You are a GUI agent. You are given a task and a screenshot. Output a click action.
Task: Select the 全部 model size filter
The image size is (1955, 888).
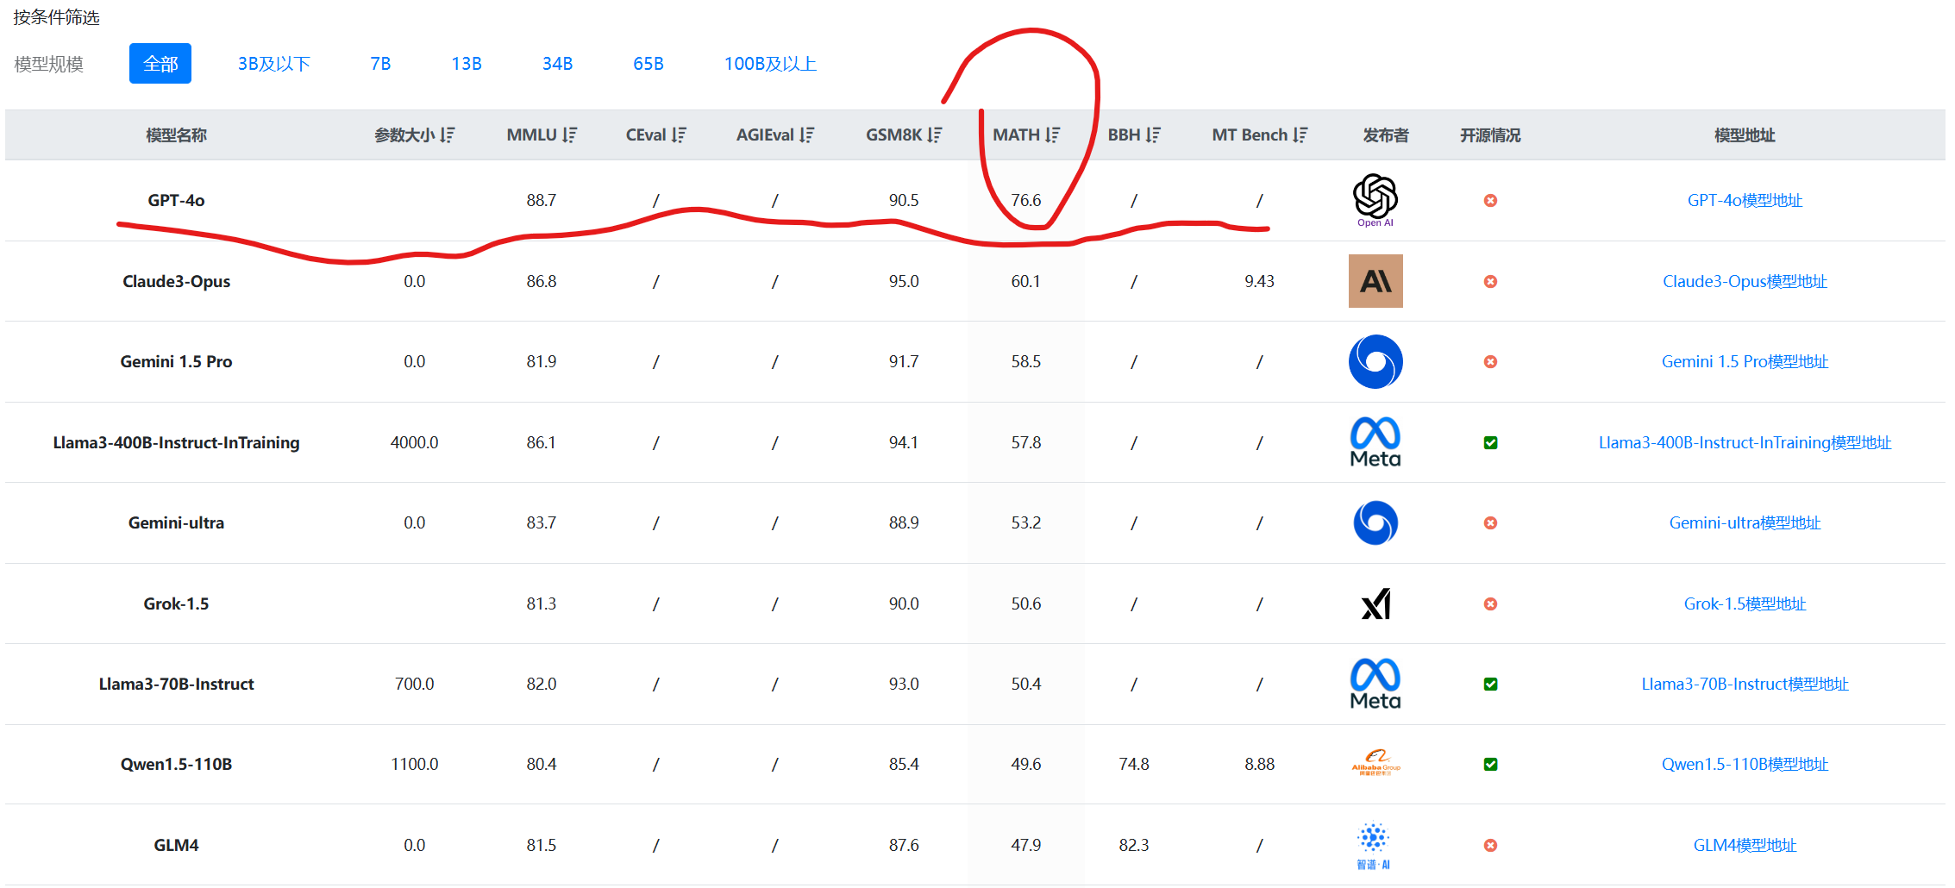[x=160, y=64]
